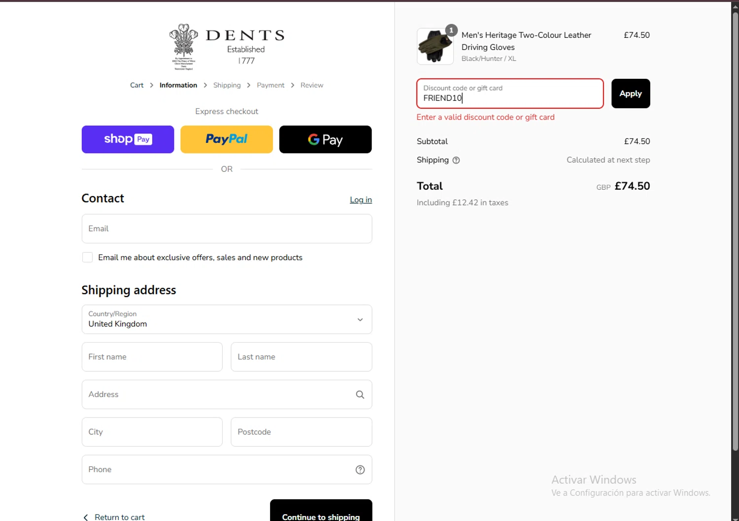Image resolution: width=739 pixels, height=521 pixels.
Task: Click the 'Express checkout' heading
Action: (x=227, y=111)
